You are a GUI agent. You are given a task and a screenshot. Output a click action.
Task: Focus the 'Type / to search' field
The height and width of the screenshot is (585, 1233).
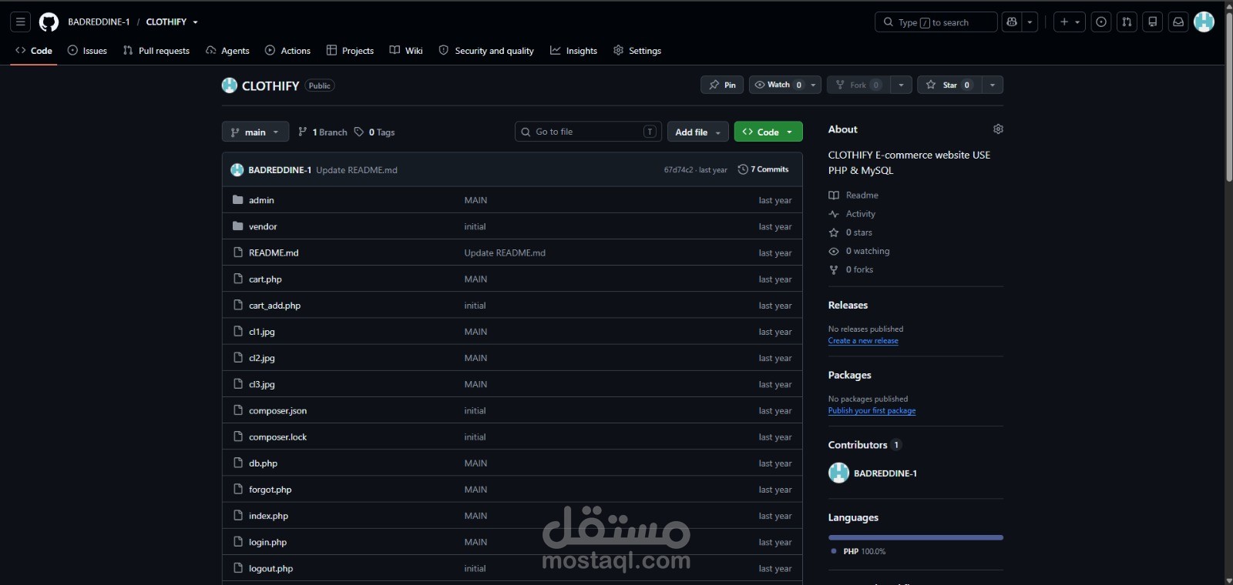click(x=936, y=22)
